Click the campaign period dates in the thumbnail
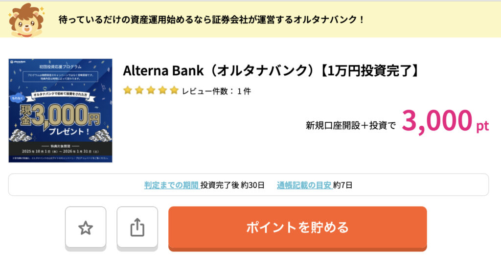The width and height of the screenshot is (501, 273). click(x=60, y=152)
